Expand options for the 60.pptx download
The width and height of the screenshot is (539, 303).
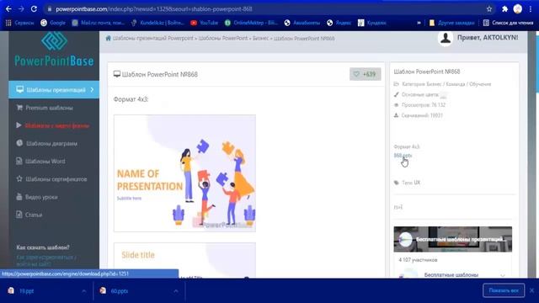coord(176,291)
